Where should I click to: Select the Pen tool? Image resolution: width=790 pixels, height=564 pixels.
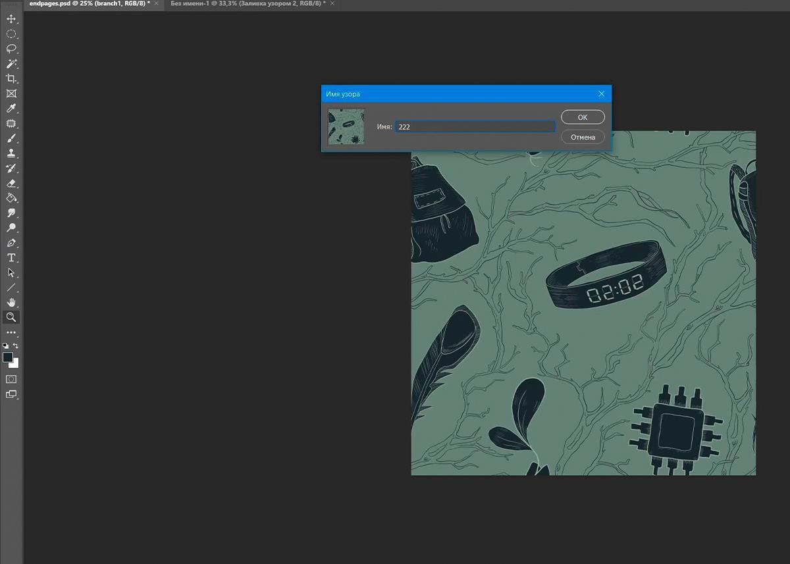click(11, 243)
